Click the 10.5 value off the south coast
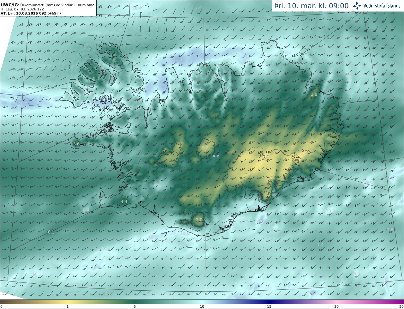This screenshot has height=309, width=404. click(185, 234)
